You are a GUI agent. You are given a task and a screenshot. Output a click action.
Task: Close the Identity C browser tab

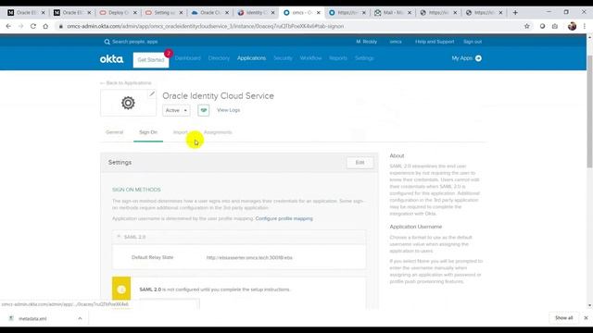pyautogui.click(x=273, y=12)
